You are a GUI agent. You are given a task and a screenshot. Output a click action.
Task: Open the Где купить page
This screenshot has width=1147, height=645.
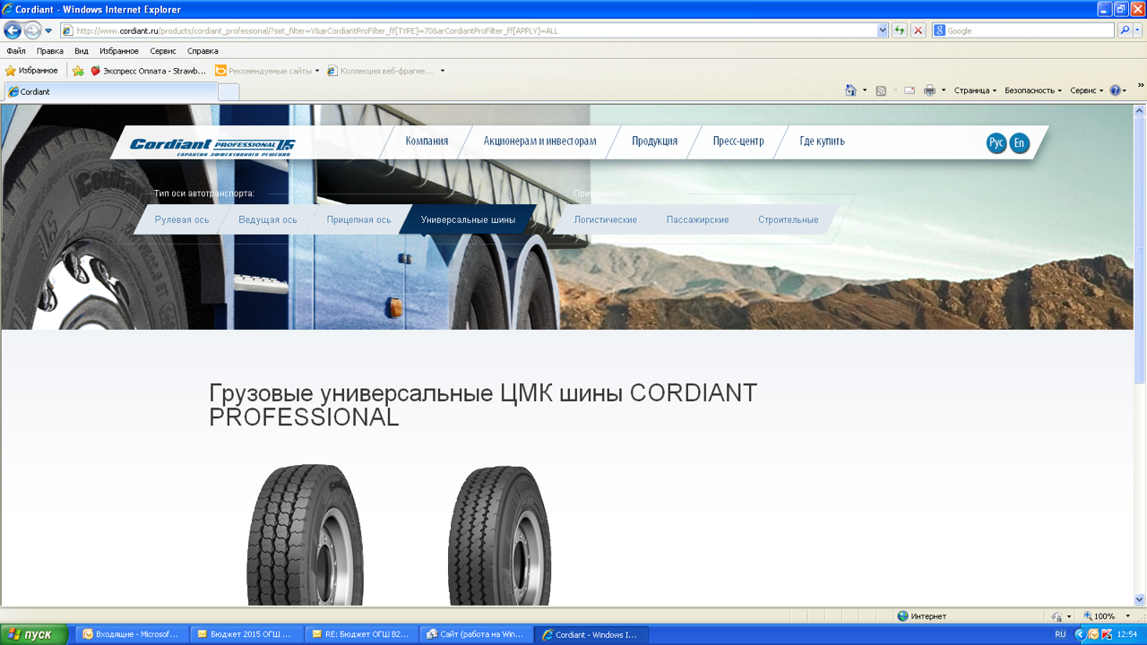(x=822, y=141)
